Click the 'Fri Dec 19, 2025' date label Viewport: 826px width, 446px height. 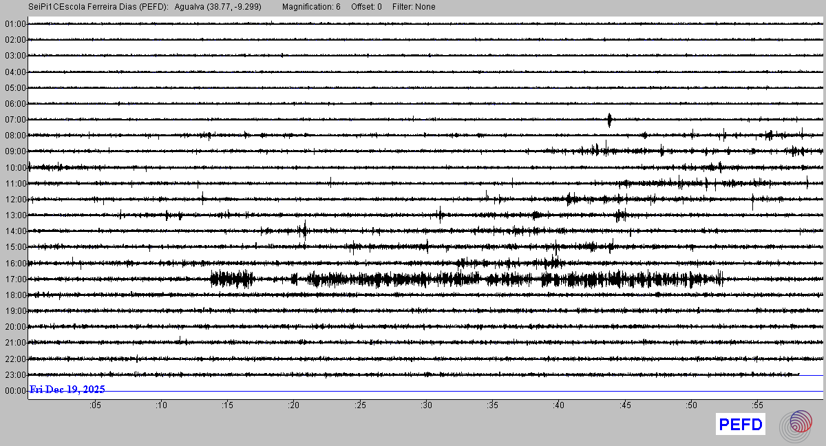click(x=67, y=390)
